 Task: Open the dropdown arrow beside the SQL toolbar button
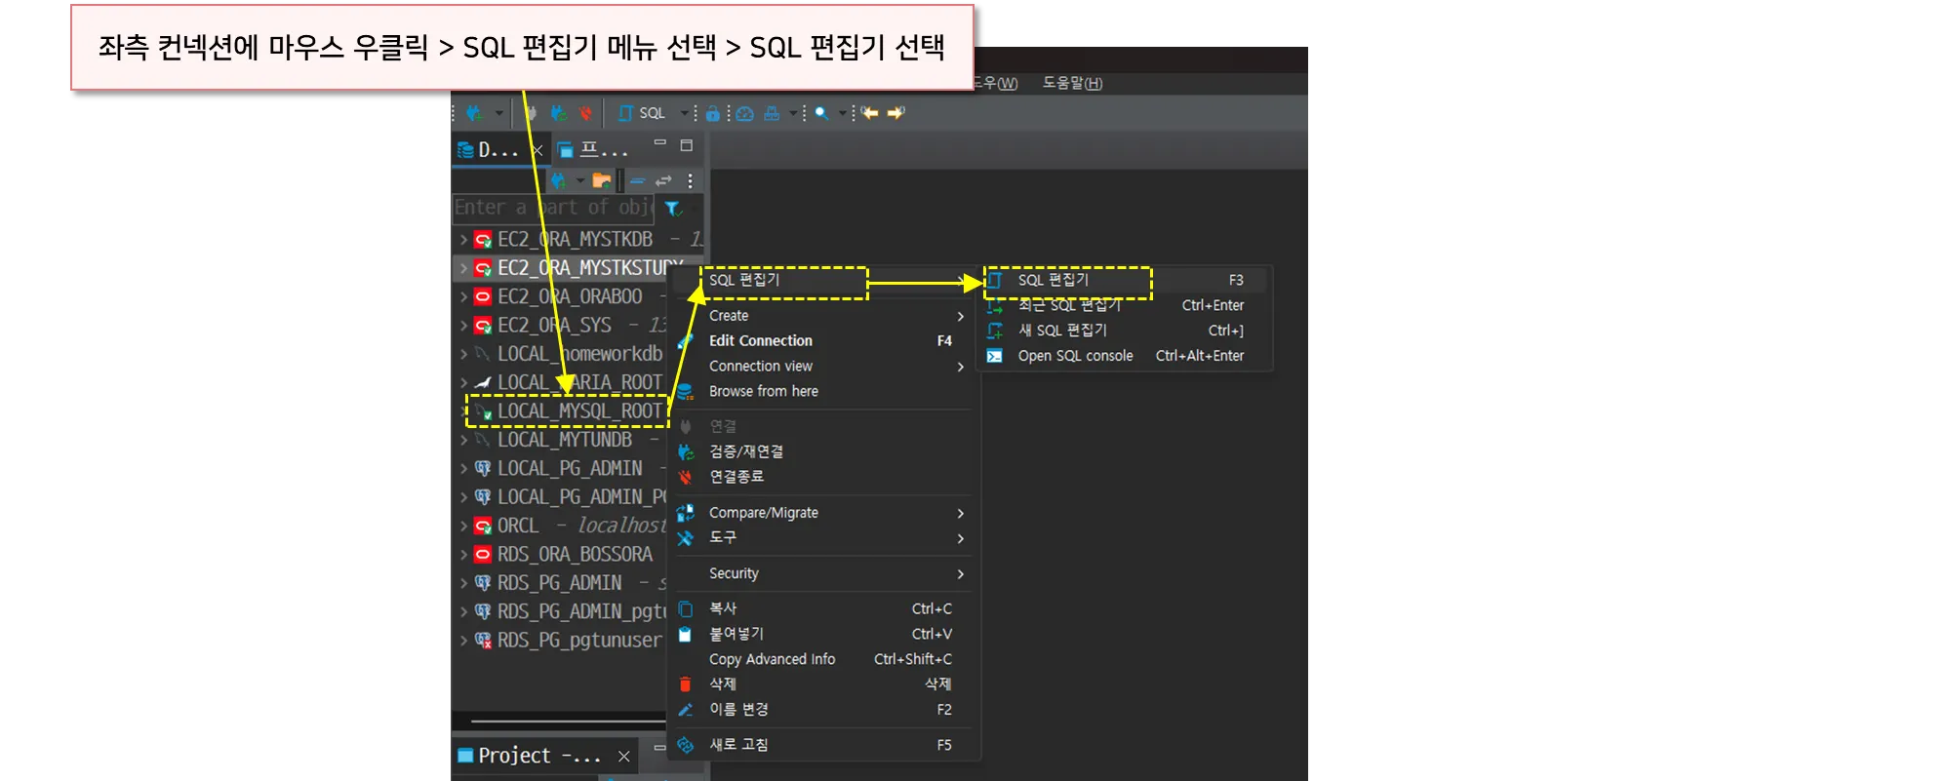pos(684,113)
